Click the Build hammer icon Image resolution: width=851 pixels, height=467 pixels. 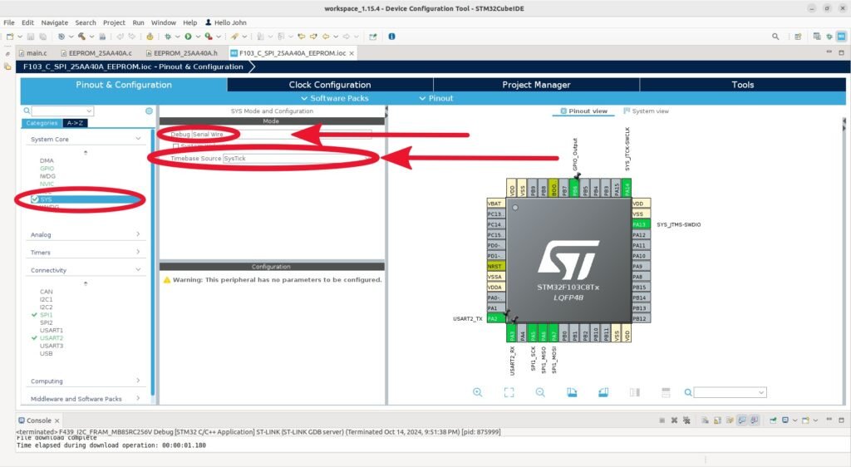click(x=81, y=37)
